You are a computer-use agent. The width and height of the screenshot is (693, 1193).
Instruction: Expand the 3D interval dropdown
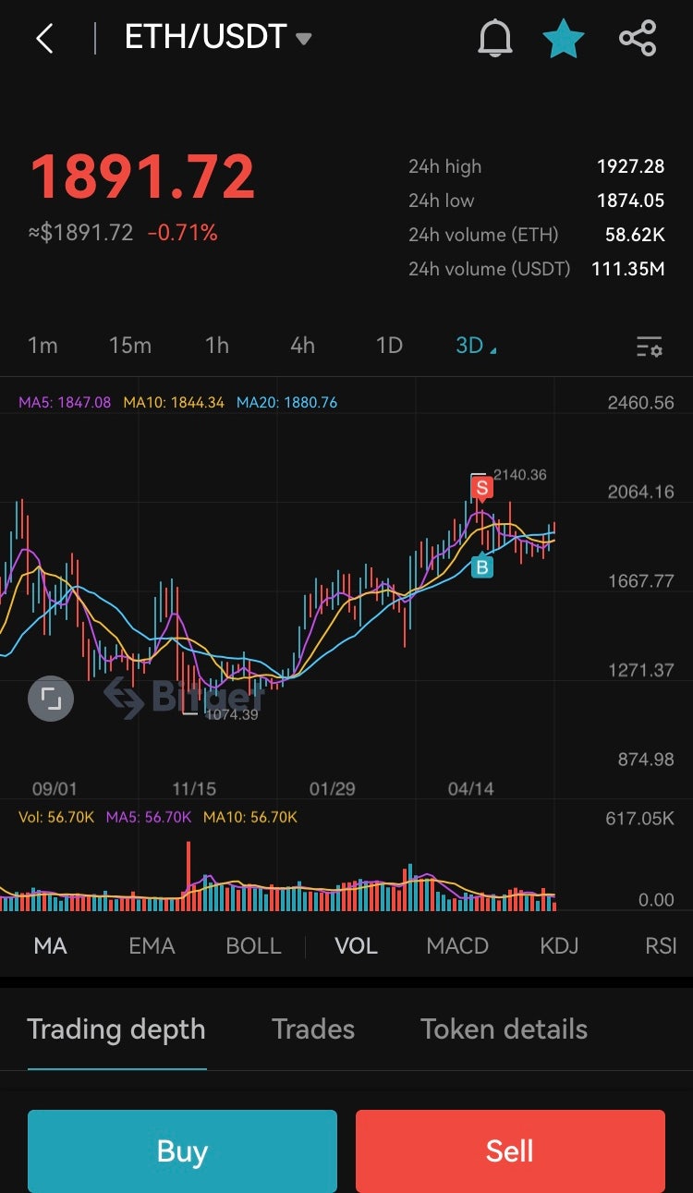point(476,346)
